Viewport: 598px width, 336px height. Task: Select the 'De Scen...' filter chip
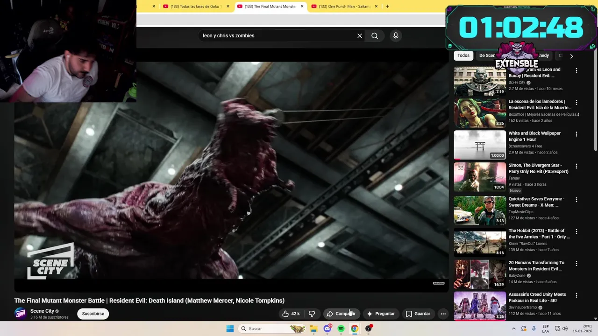(486, 56)
